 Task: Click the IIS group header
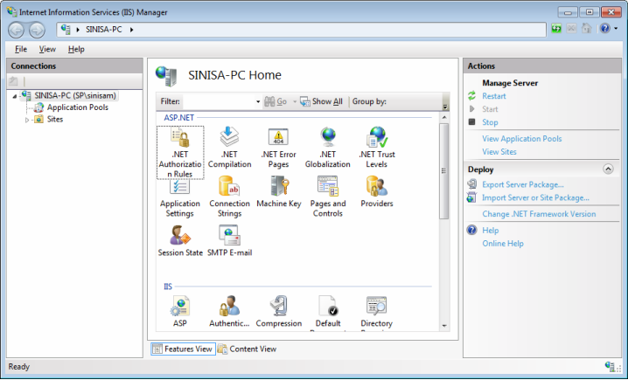pos(168,287)
